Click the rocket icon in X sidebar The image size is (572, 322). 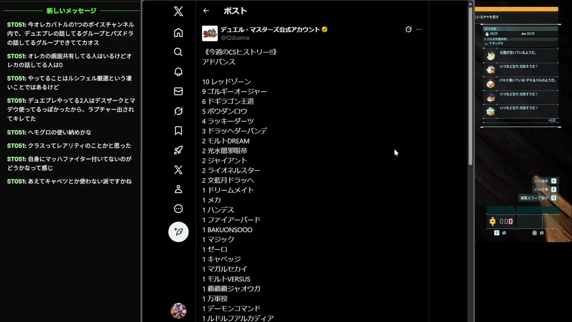(178, 150)
